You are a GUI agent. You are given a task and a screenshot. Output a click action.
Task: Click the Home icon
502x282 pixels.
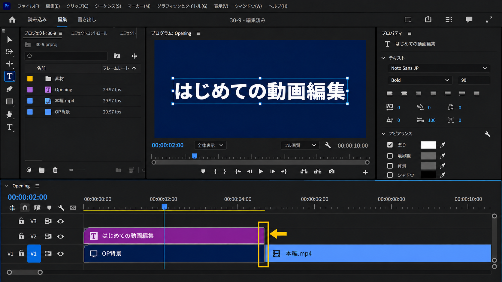tap(12, 20)
